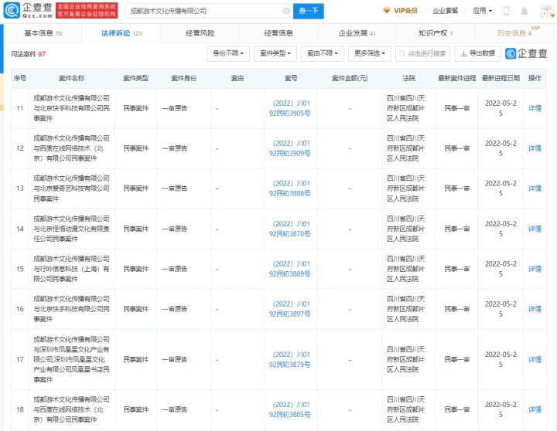This screenshot has height=431, width=557.
Task: Open the 企业套餐 link
Action: coord(445,11)
